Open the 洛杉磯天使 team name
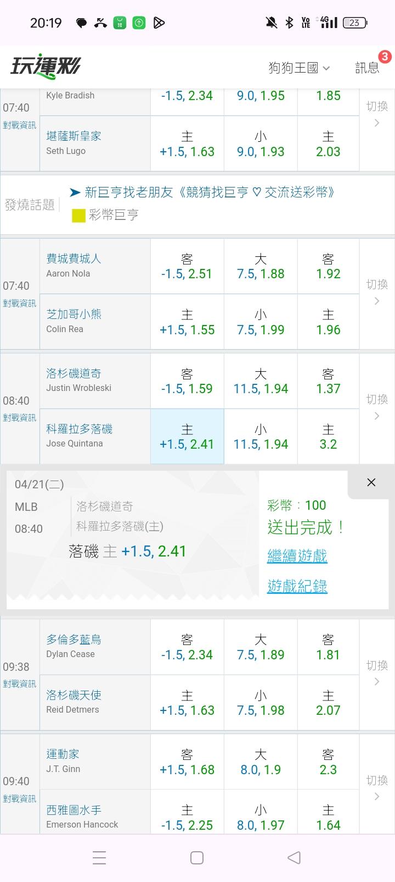 tap(74, 695)
